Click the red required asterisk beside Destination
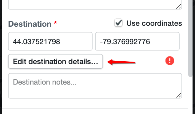The width and height of the screenshot is (195, 114). 55,23
